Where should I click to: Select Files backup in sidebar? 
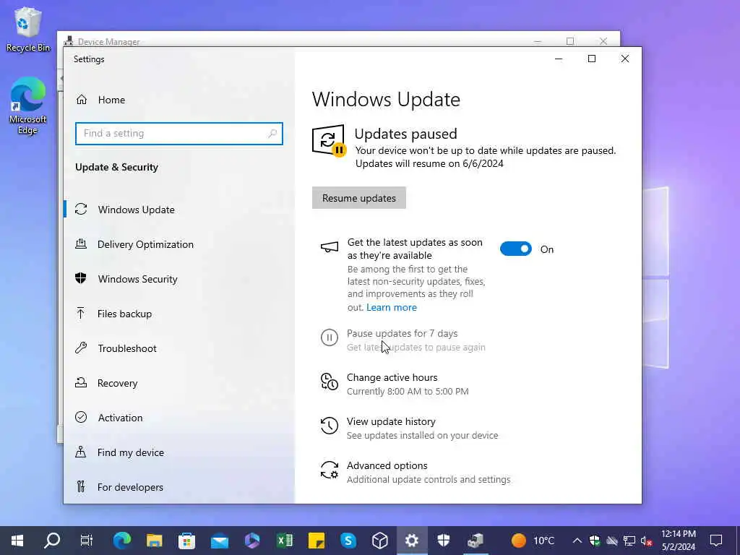click(179, 314)
